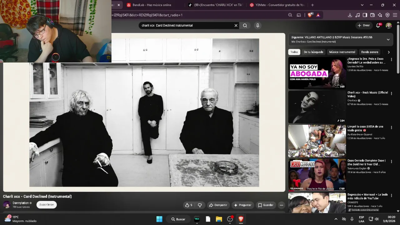Open the 'Ya no soy abogada' thumbnail
The width and height of the screenshot is (400, 225).
coord(317,73)
